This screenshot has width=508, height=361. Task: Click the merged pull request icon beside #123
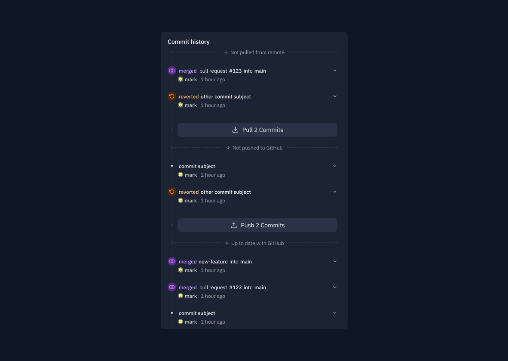172,70
